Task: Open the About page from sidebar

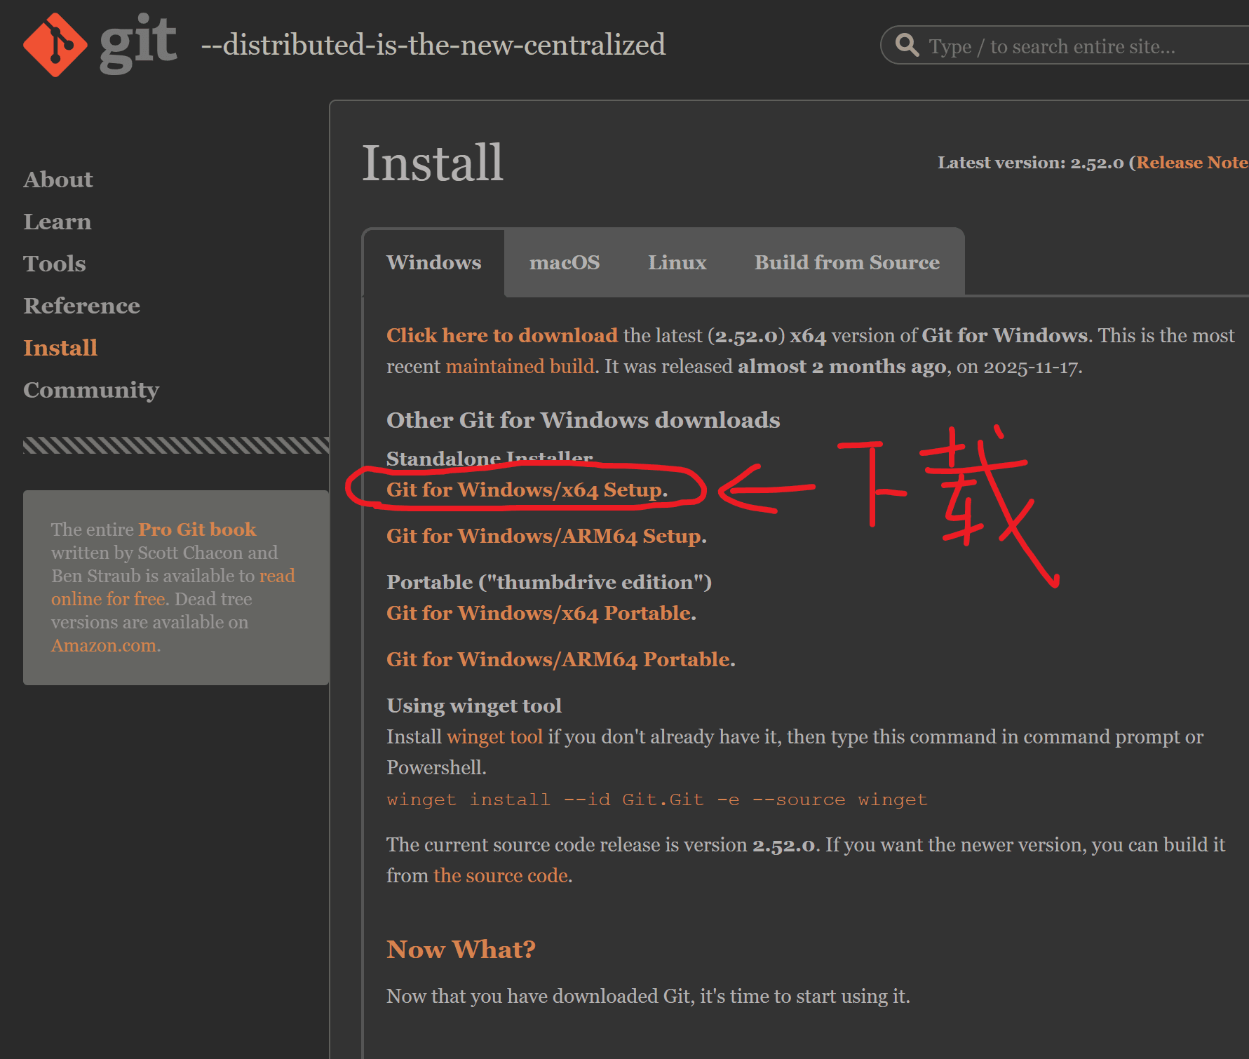Action: tap(58, 180)
